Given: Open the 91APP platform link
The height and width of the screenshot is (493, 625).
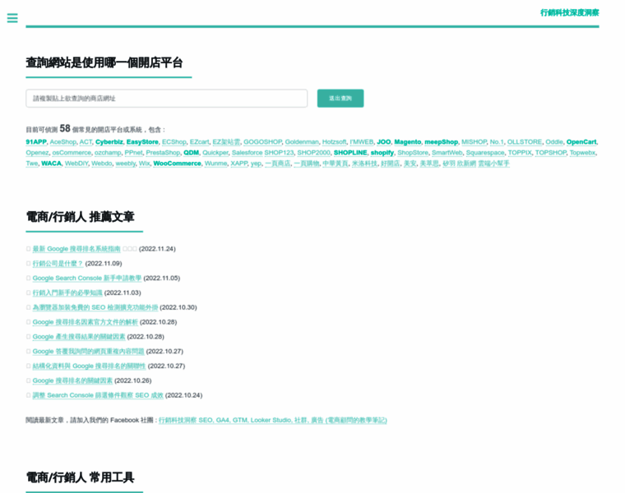Looking at the screenshot, I should [x=36, y=142].
